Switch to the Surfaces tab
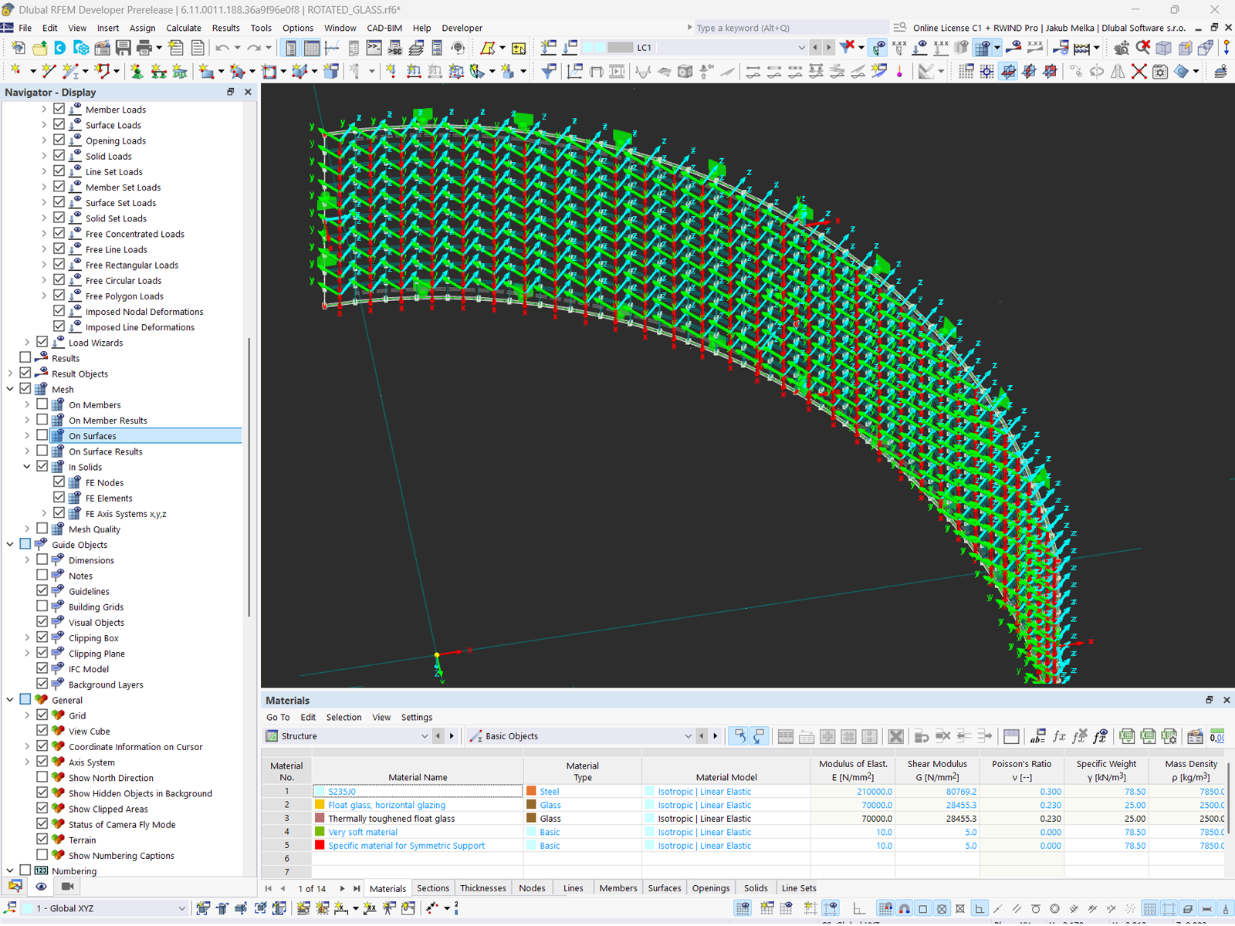This screenshot has height=926, width=1235. point(665,888)
